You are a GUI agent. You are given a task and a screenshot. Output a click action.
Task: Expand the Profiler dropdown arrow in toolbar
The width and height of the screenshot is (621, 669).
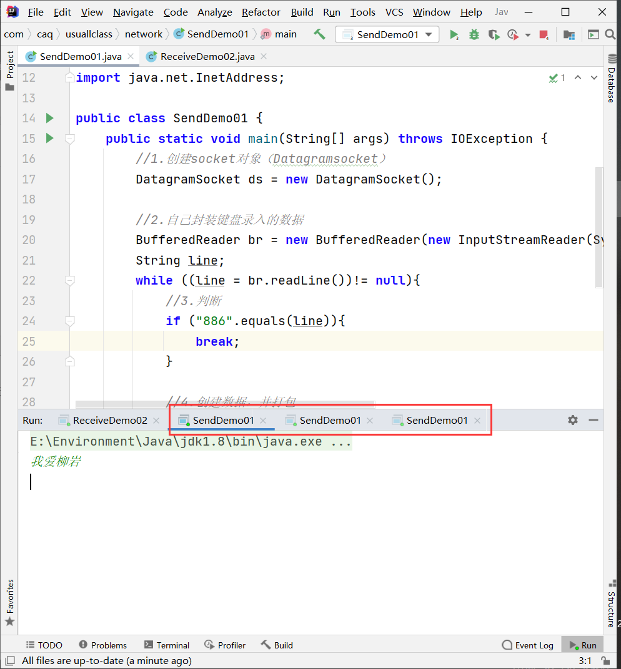click(528, 36)
